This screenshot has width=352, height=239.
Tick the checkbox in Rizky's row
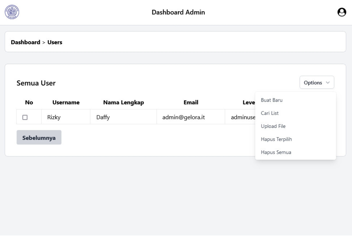(25, 117)
